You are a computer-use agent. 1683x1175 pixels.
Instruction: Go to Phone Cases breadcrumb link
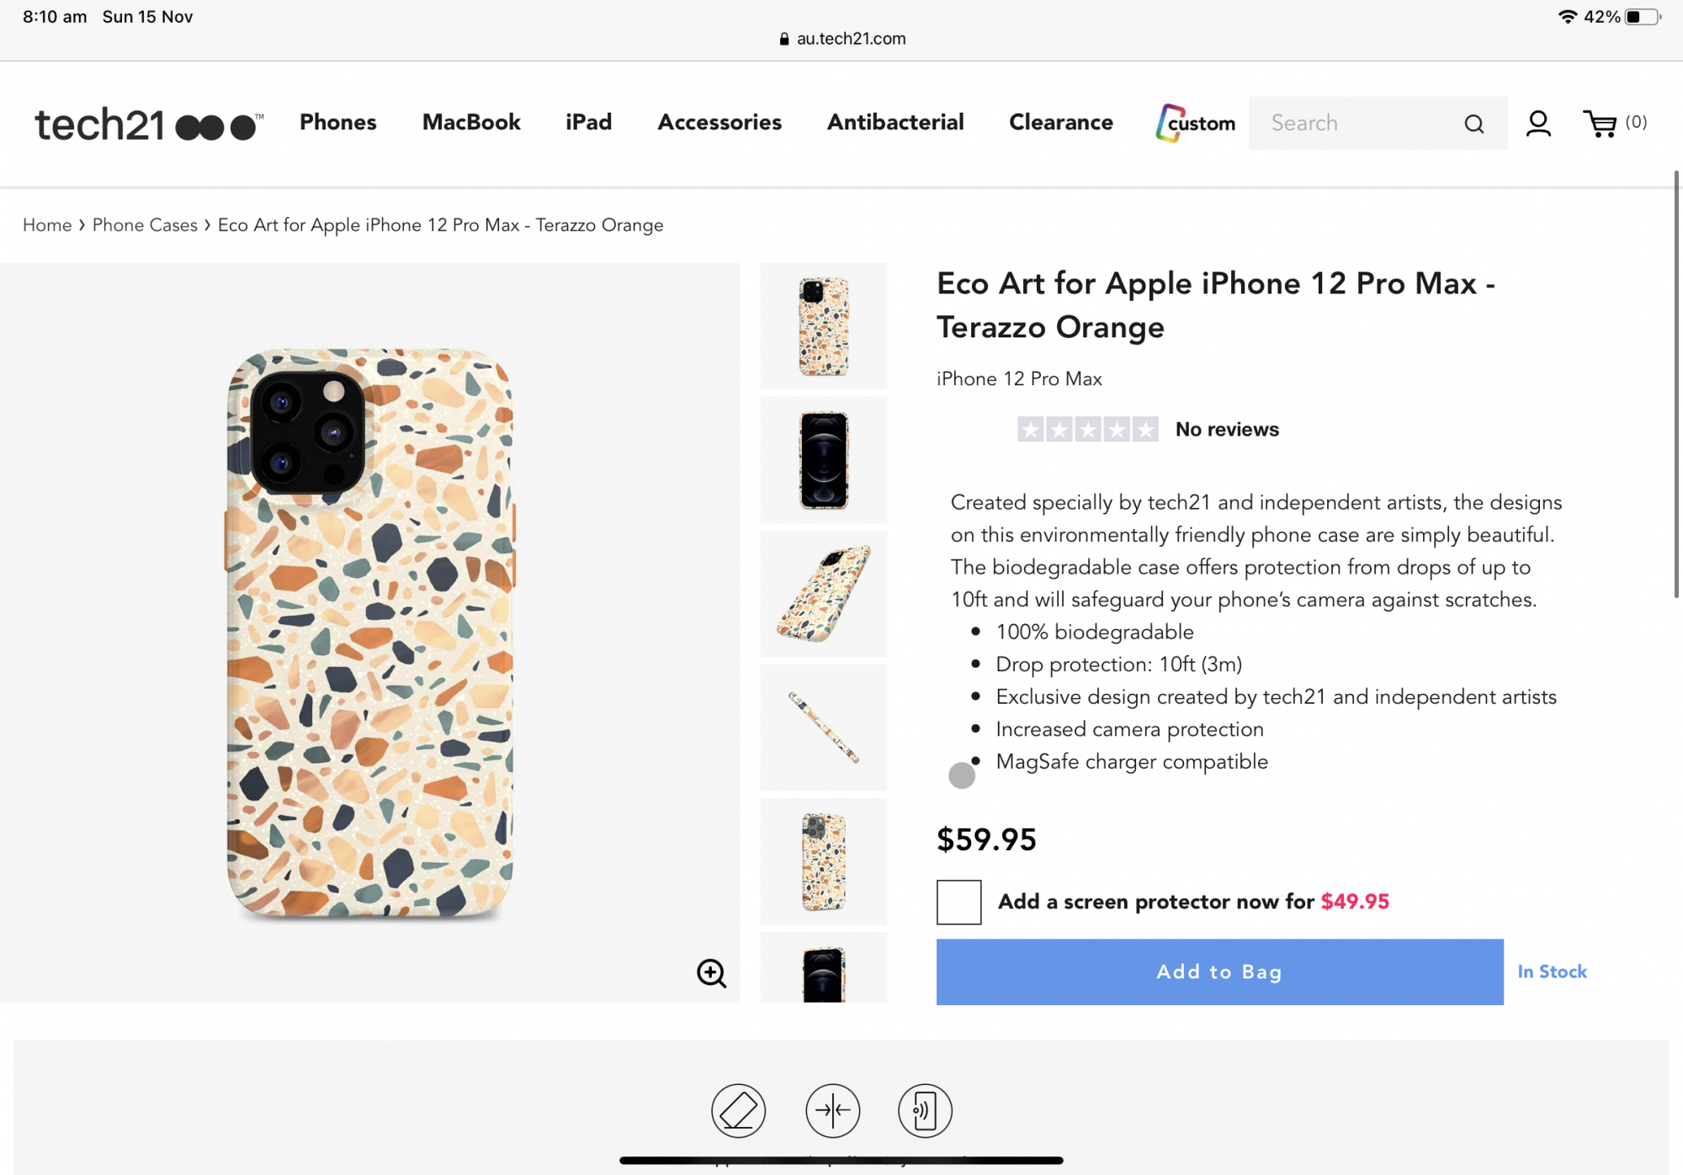145,225
